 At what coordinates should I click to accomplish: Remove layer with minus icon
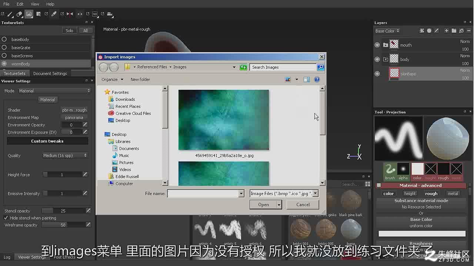click(x=469, y=31)
